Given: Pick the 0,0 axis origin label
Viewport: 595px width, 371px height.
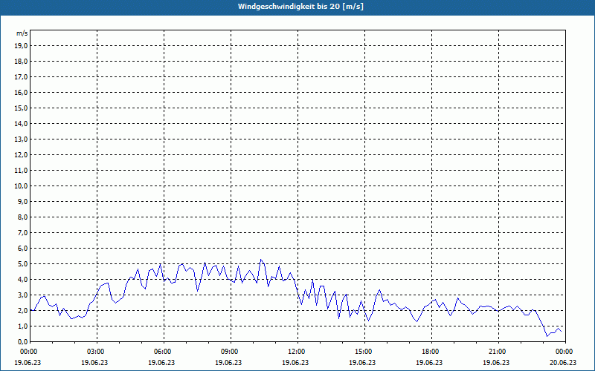Looking at the screenshot, I should click(x=23, y=341).
